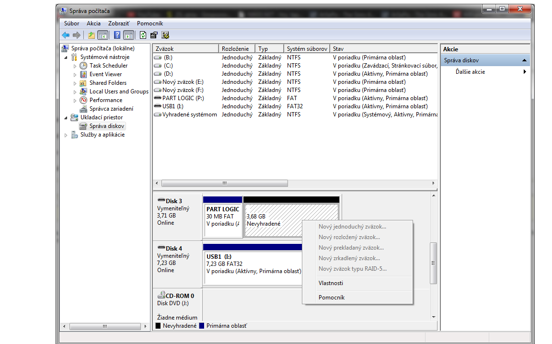Expand the Služby a aplikácie node
Screen dimensions: 552x344
click(66, 135)
